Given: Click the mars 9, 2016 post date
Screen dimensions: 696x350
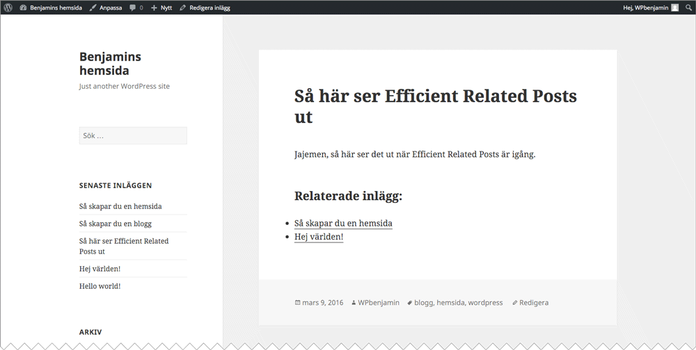Looking at the screenshot, I should click(x=322, y=303).
